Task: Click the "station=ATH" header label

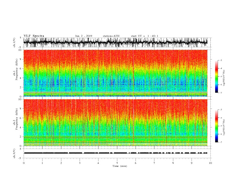Action: [x=111, y=36]
